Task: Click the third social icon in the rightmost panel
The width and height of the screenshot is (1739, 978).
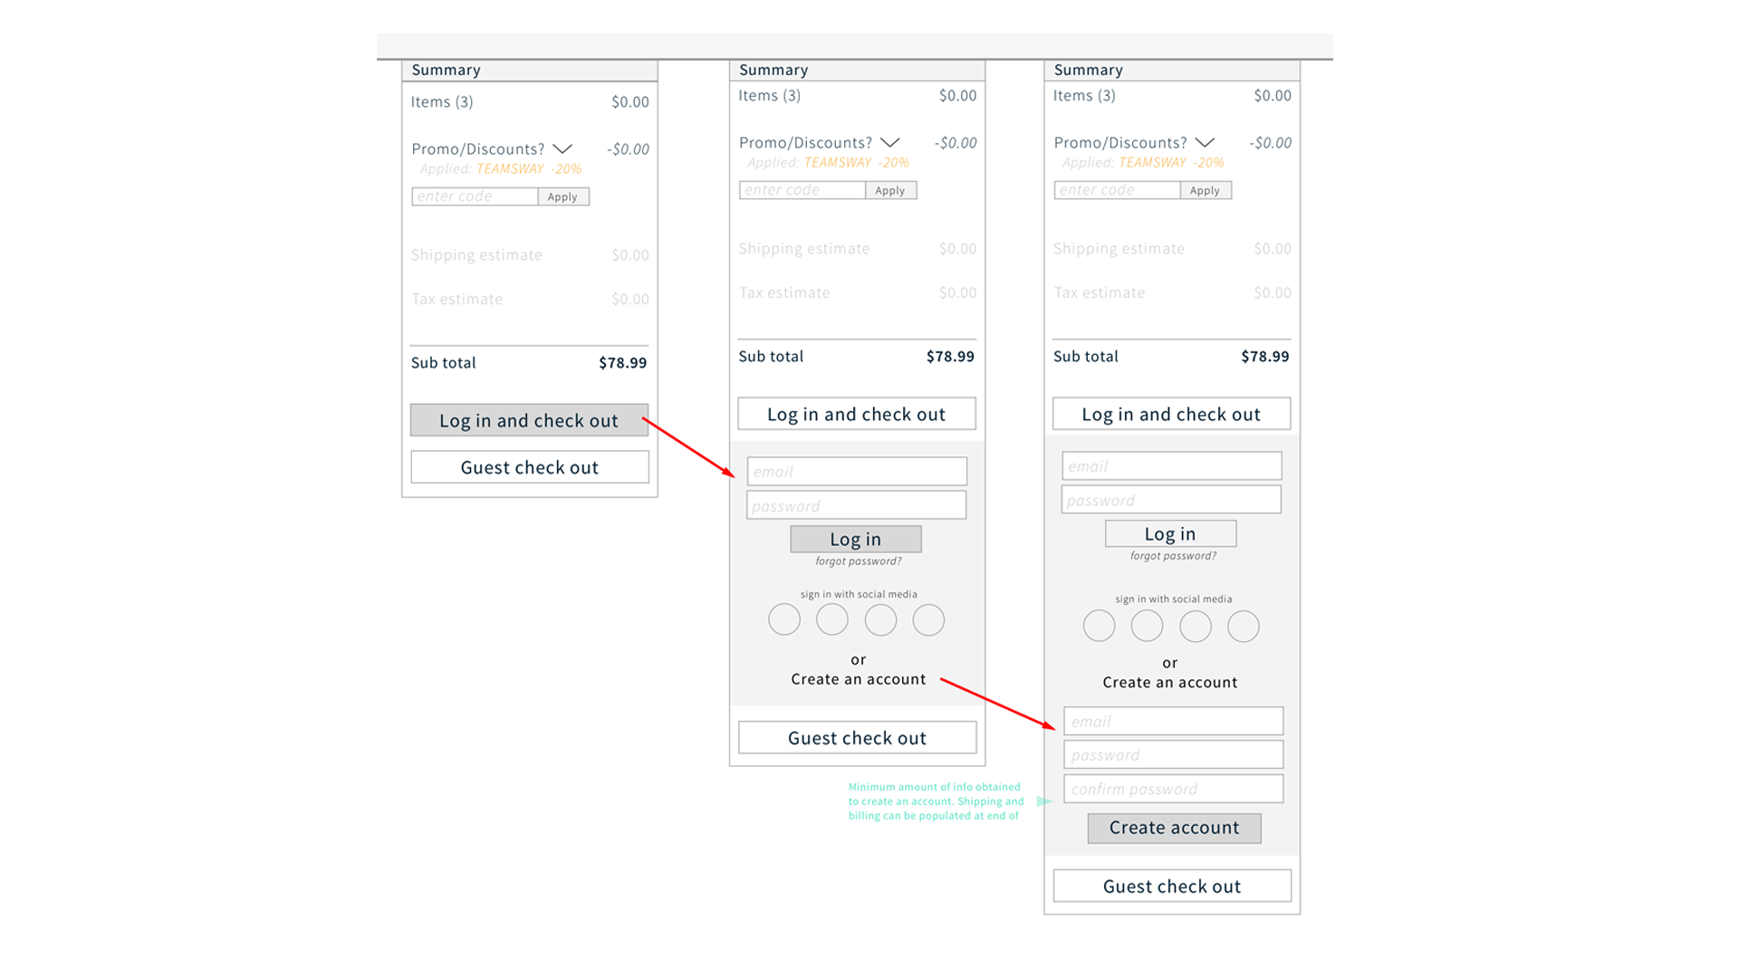Action: [1195, 626]
